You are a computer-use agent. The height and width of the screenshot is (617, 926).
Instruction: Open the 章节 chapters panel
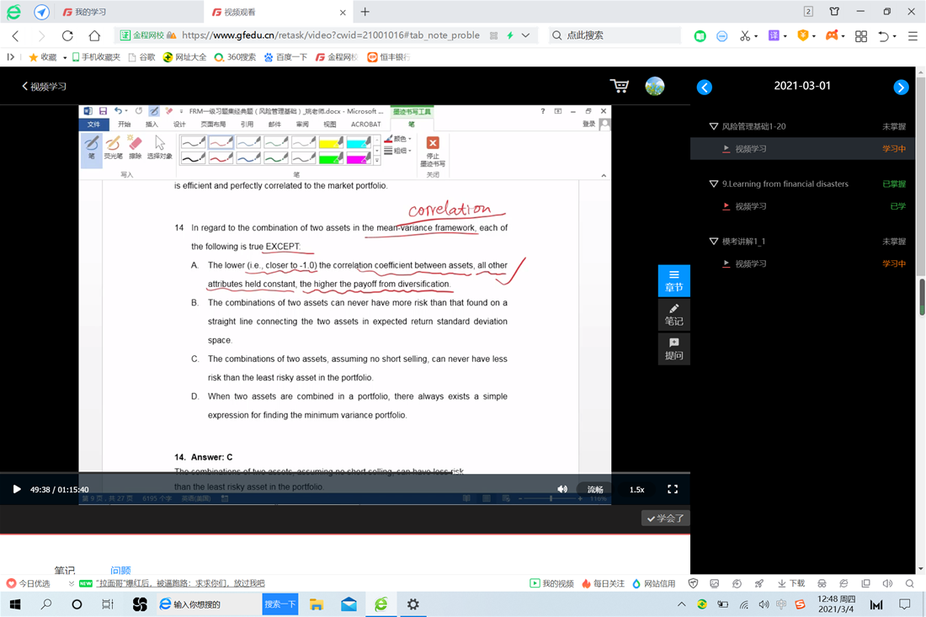pos(673,281)
